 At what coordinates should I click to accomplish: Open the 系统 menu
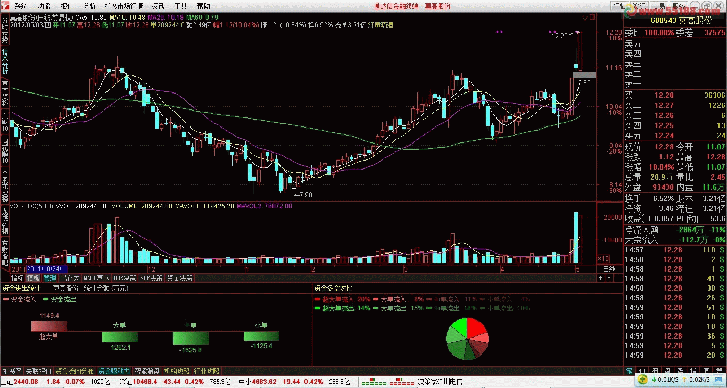(x=21, y=6)
